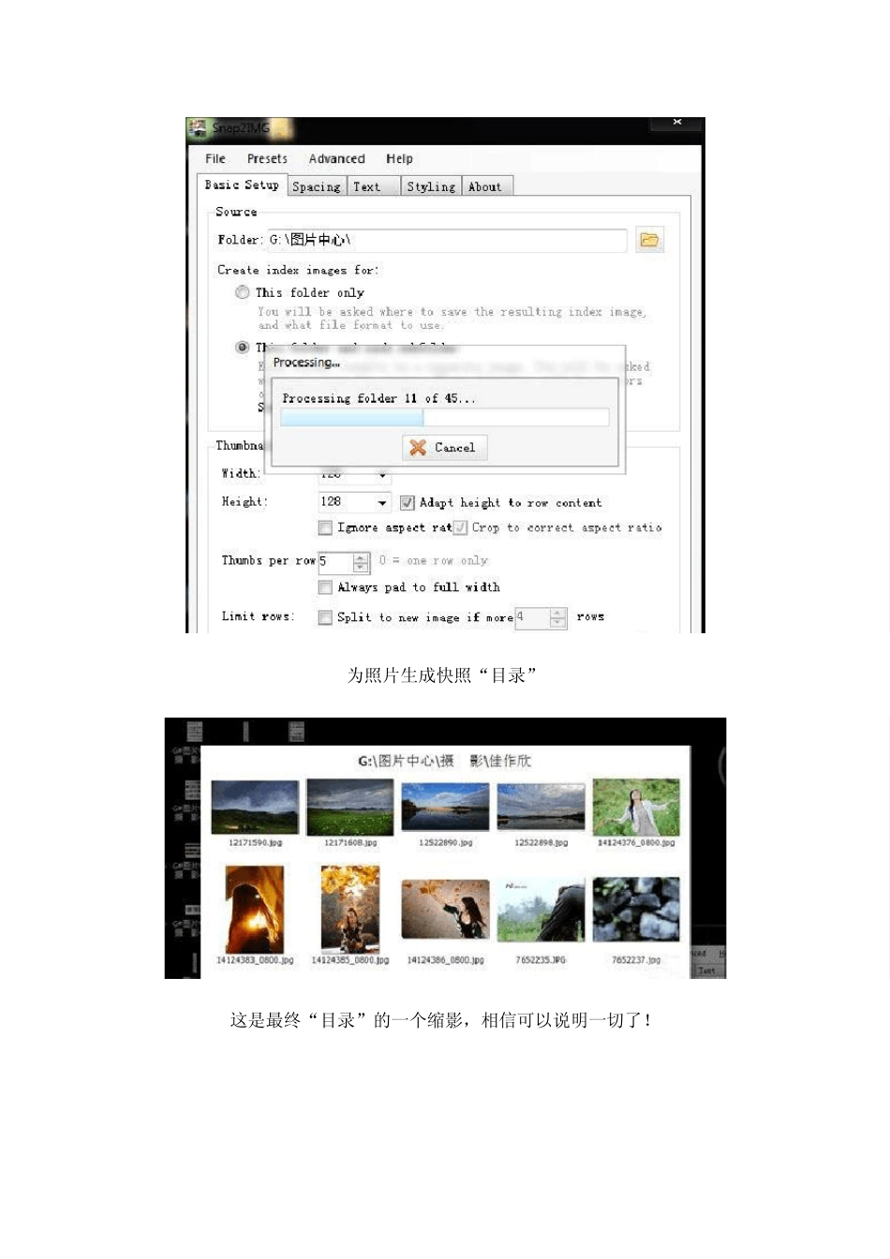Viewport: 890px width, 1259px height.
Task: Switch to the Spacing tab
Action: coord(317,186)
